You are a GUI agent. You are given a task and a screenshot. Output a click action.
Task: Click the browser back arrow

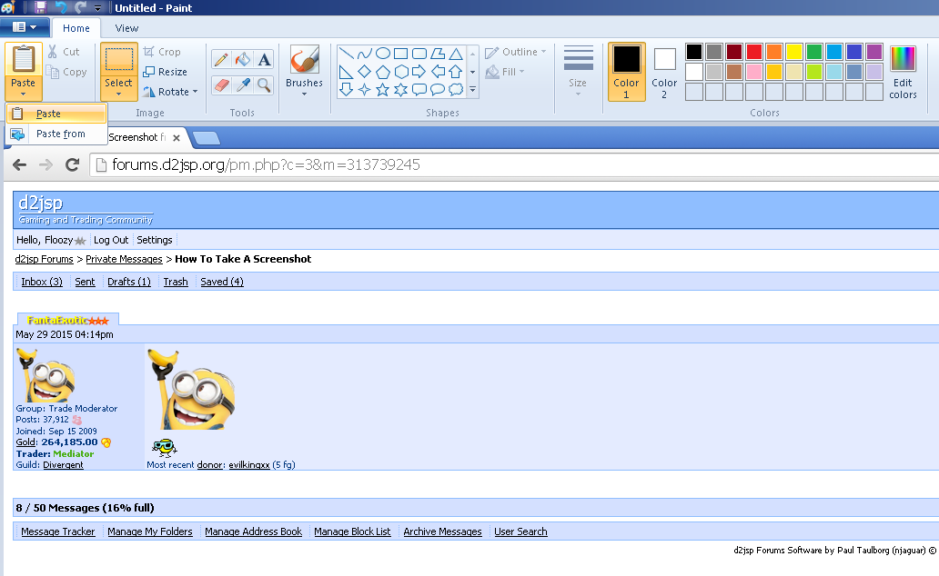pyautogui.click(x=20, y=165)
